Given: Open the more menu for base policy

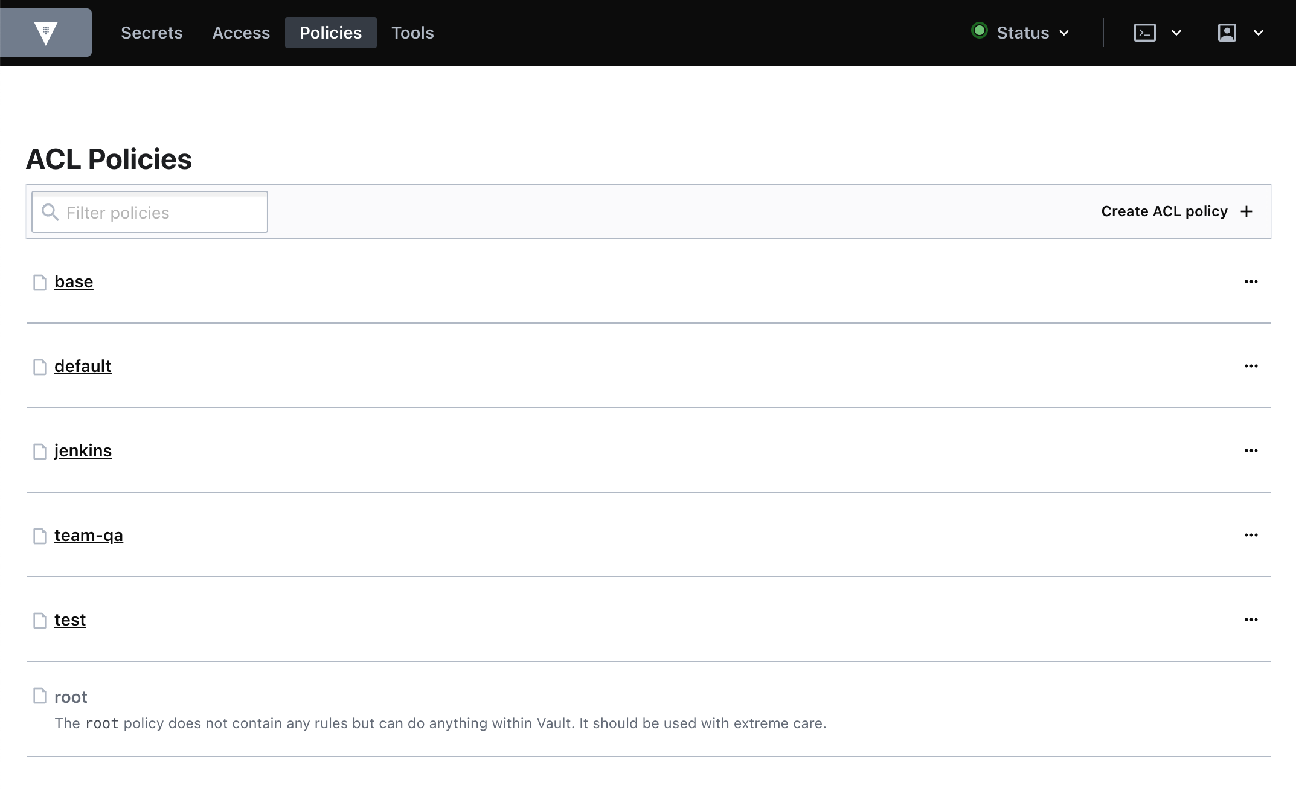Looking at the screenshot, I should [x=1251, y=281].
